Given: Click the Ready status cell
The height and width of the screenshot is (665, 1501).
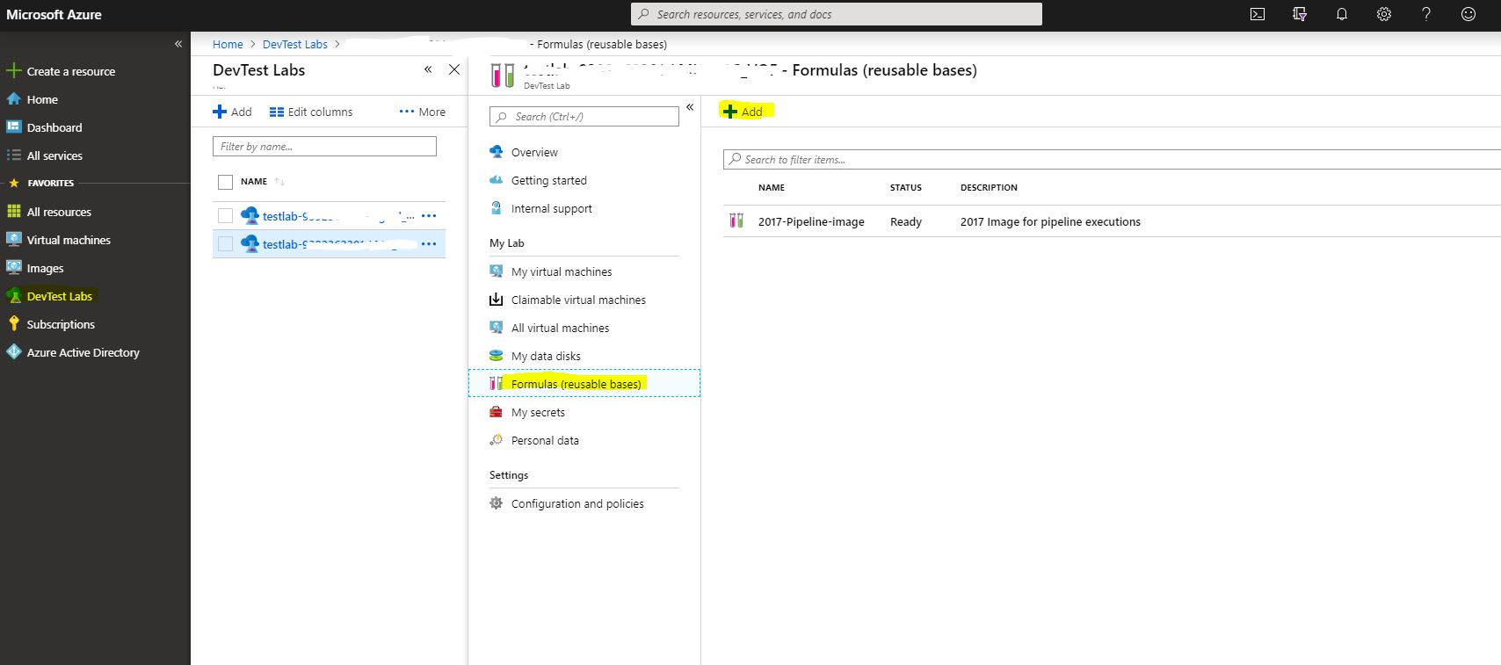Looking at the screenshot, I should click(x=906, y=221).
